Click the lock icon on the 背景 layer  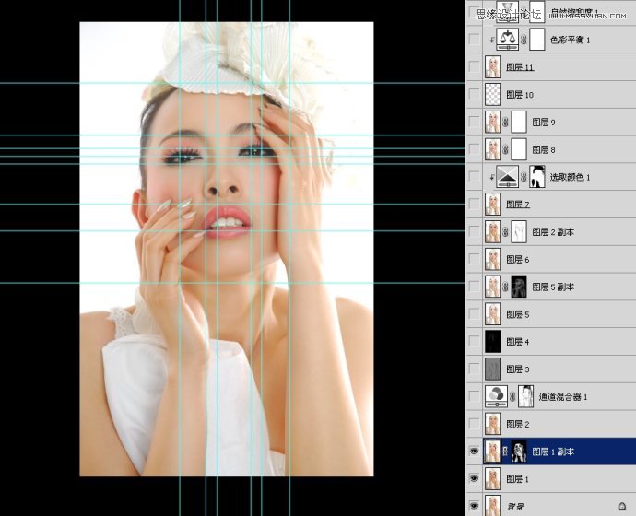(622, 506)
